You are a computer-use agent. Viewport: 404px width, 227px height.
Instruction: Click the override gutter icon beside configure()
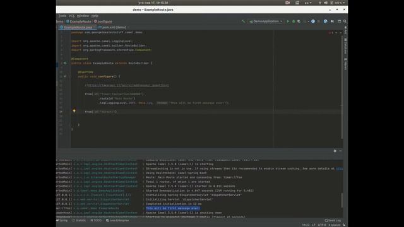click(65, 76)
